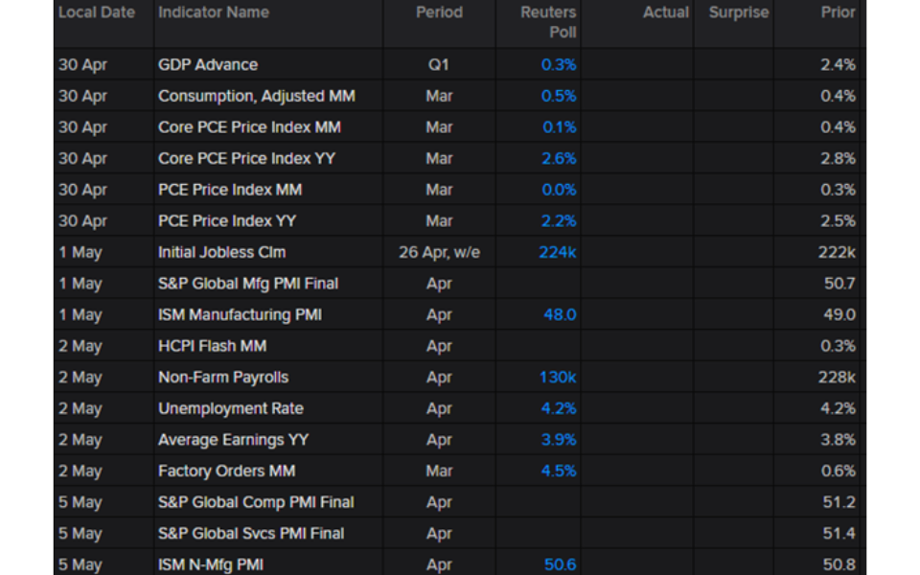Screen dimensions: 920x575
Task: Click the 0.3% GDP poll forecast
Action: coord(559,64)
